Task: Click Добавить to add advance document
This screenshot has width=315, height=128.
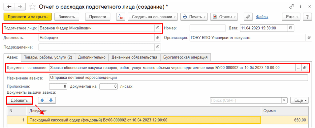Action: 19,100
